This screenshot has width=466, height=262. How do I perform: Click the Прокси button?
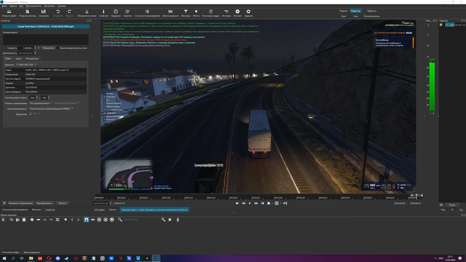point(62,203)
